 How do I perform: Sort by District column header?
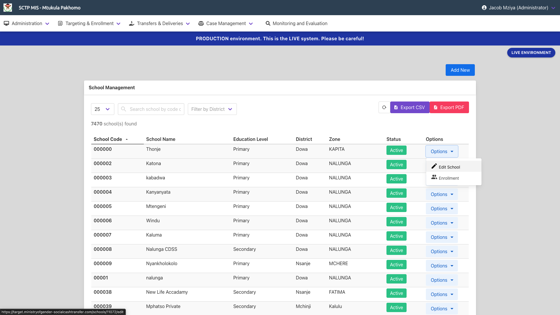[x=304, y=139]
